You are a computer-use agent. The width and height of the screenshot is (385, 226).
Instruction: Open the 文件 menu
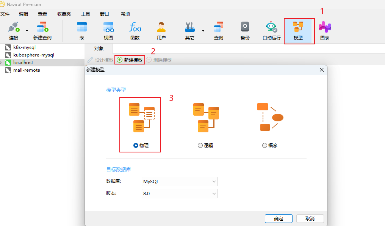point(5,14)
